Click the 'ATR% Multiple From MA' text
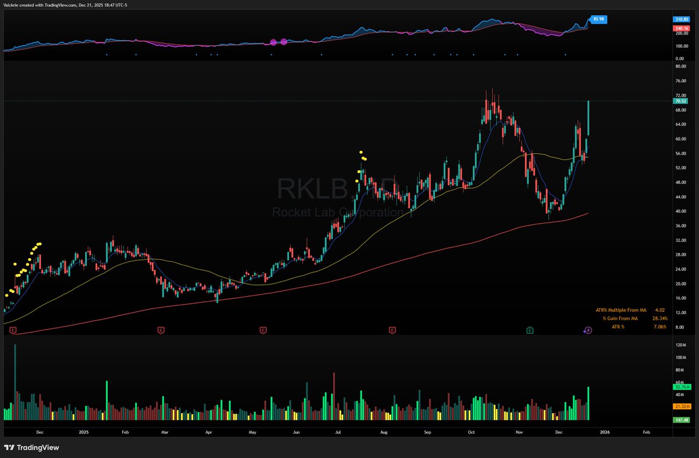The height and width of the screenshot is (458, 699). pos(620,310)
